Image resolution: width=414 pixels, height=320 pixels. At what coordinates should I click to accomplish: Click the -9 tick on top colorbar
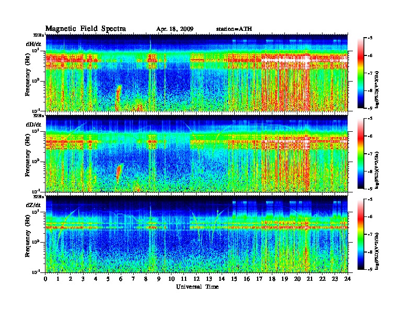371,108
